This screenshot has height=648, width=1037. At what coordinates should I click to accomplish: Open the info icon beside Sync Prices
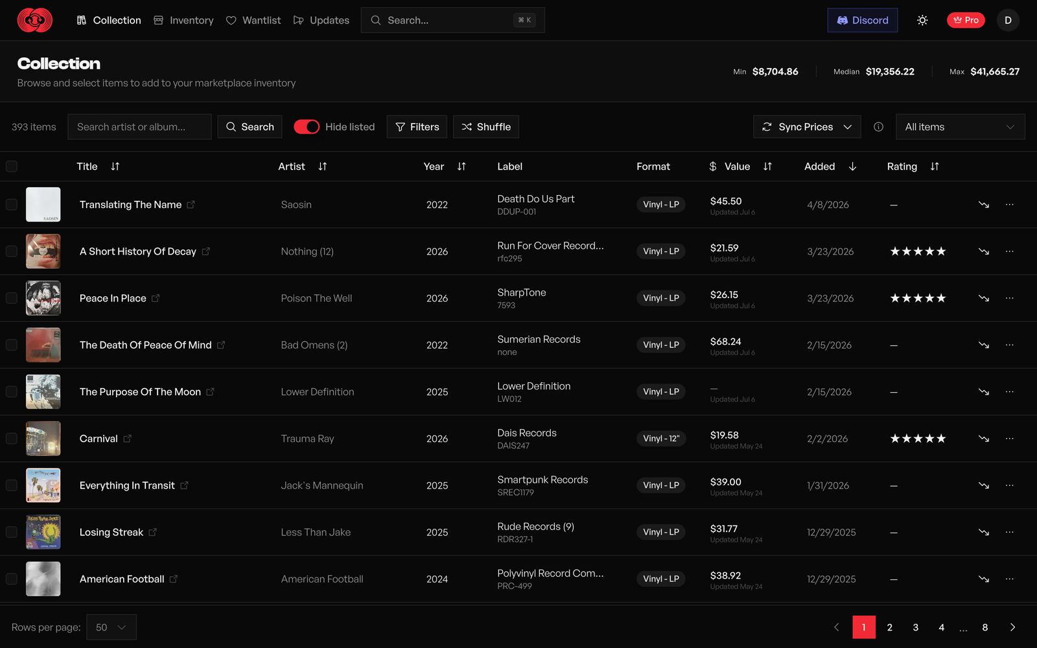point(878,127)
